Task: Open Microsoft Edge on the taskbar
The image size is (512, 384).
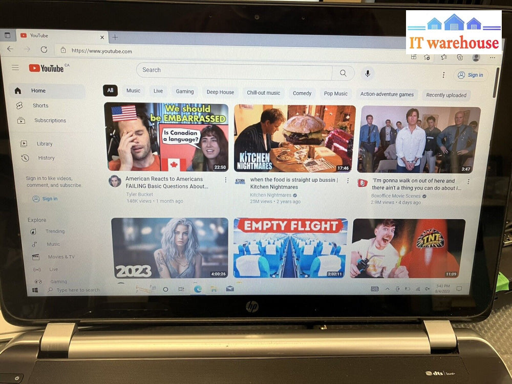Action: [198, 289]
